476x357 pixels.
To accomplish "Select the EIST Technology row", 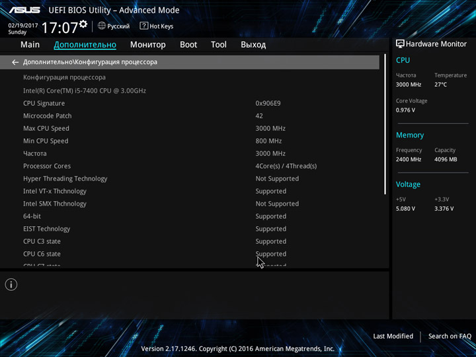I will coord(190,229).
